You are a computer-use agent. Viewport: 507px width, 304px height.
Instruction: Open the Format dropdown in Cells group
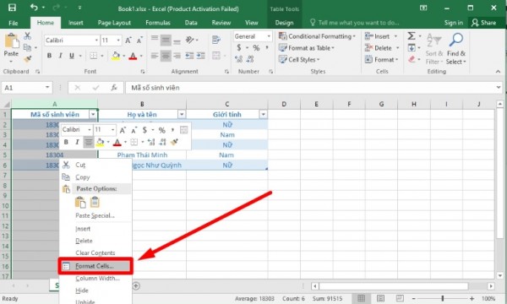[x=381, y=59]
